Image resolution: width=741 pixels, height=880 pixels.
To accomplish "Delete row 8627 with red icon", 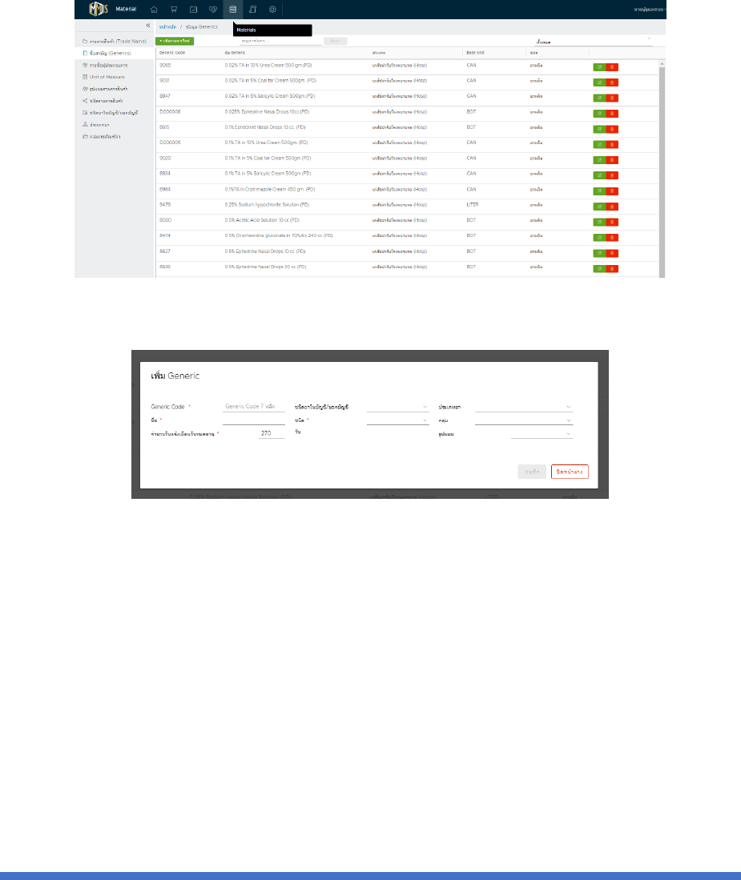I will pyautogui.click(x=612, y=253).
